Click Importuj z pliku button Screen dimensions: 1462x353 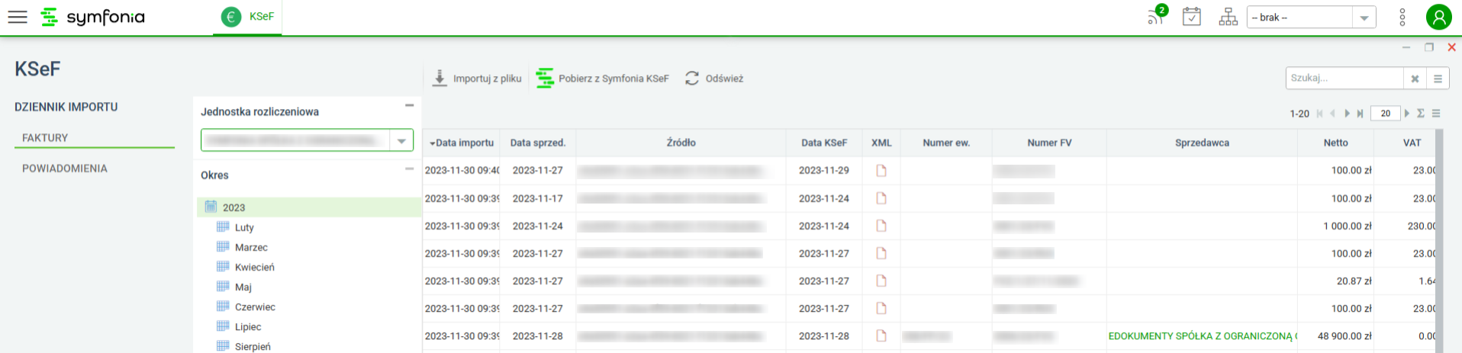click(477, 79)
